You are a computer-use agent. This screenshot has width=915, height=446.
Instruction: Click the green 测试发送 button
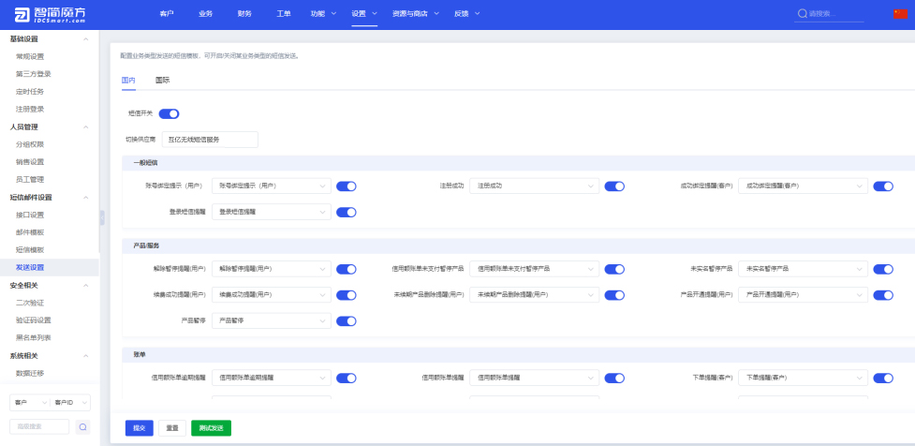tap(211, 428)
